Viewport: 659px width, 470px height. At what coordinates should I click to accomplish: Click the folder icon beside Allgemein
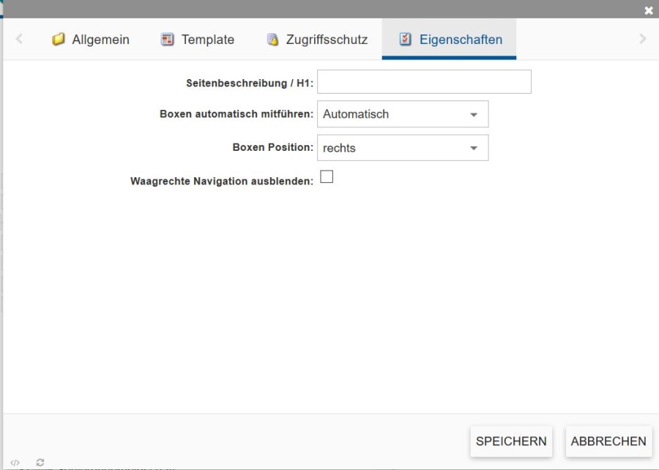tap(59, 40)
